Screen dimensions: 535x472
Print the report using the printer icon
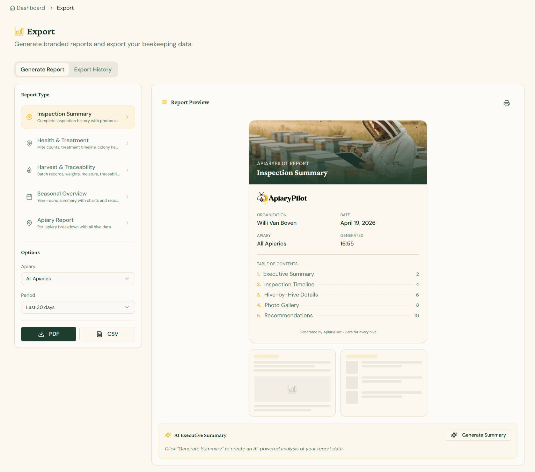[x=506, y=103]
